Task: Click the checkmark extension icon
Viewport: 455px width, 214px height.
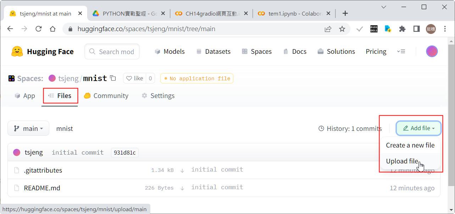Action: coord(360,29)
